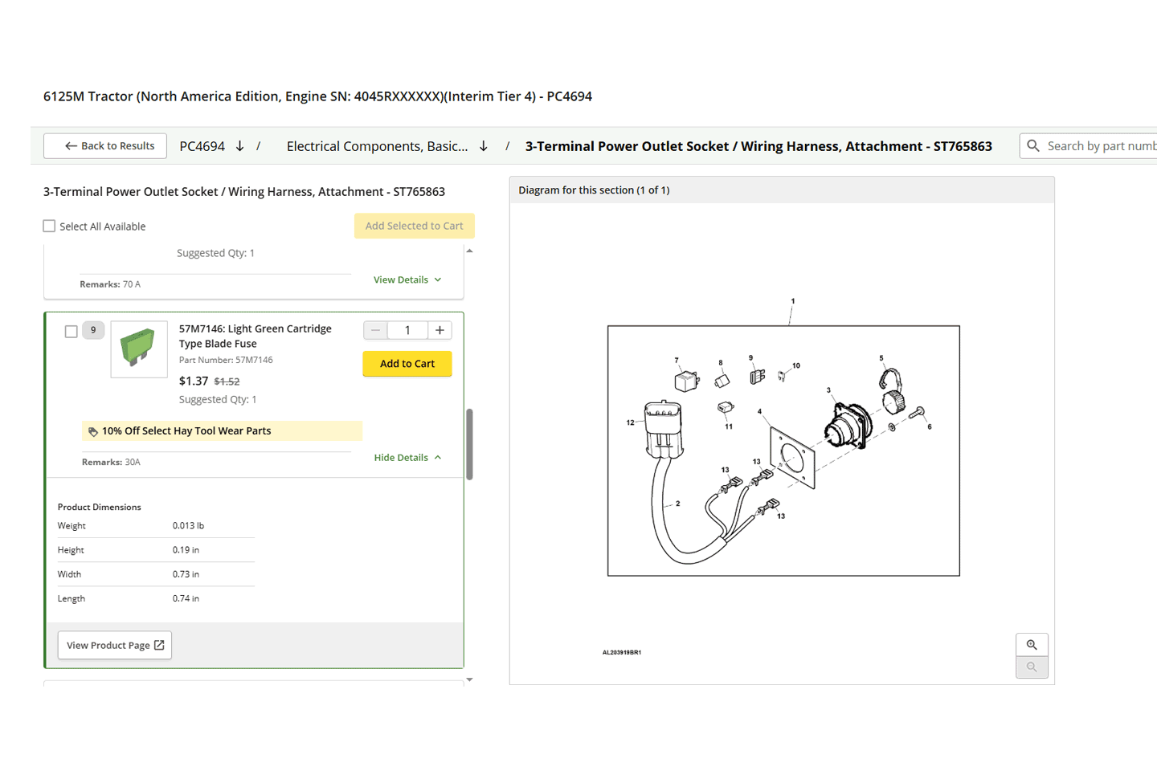This screenshot has height=771, width=1157.
Task: Click the promo tag icon
Action: pos(93,431)
